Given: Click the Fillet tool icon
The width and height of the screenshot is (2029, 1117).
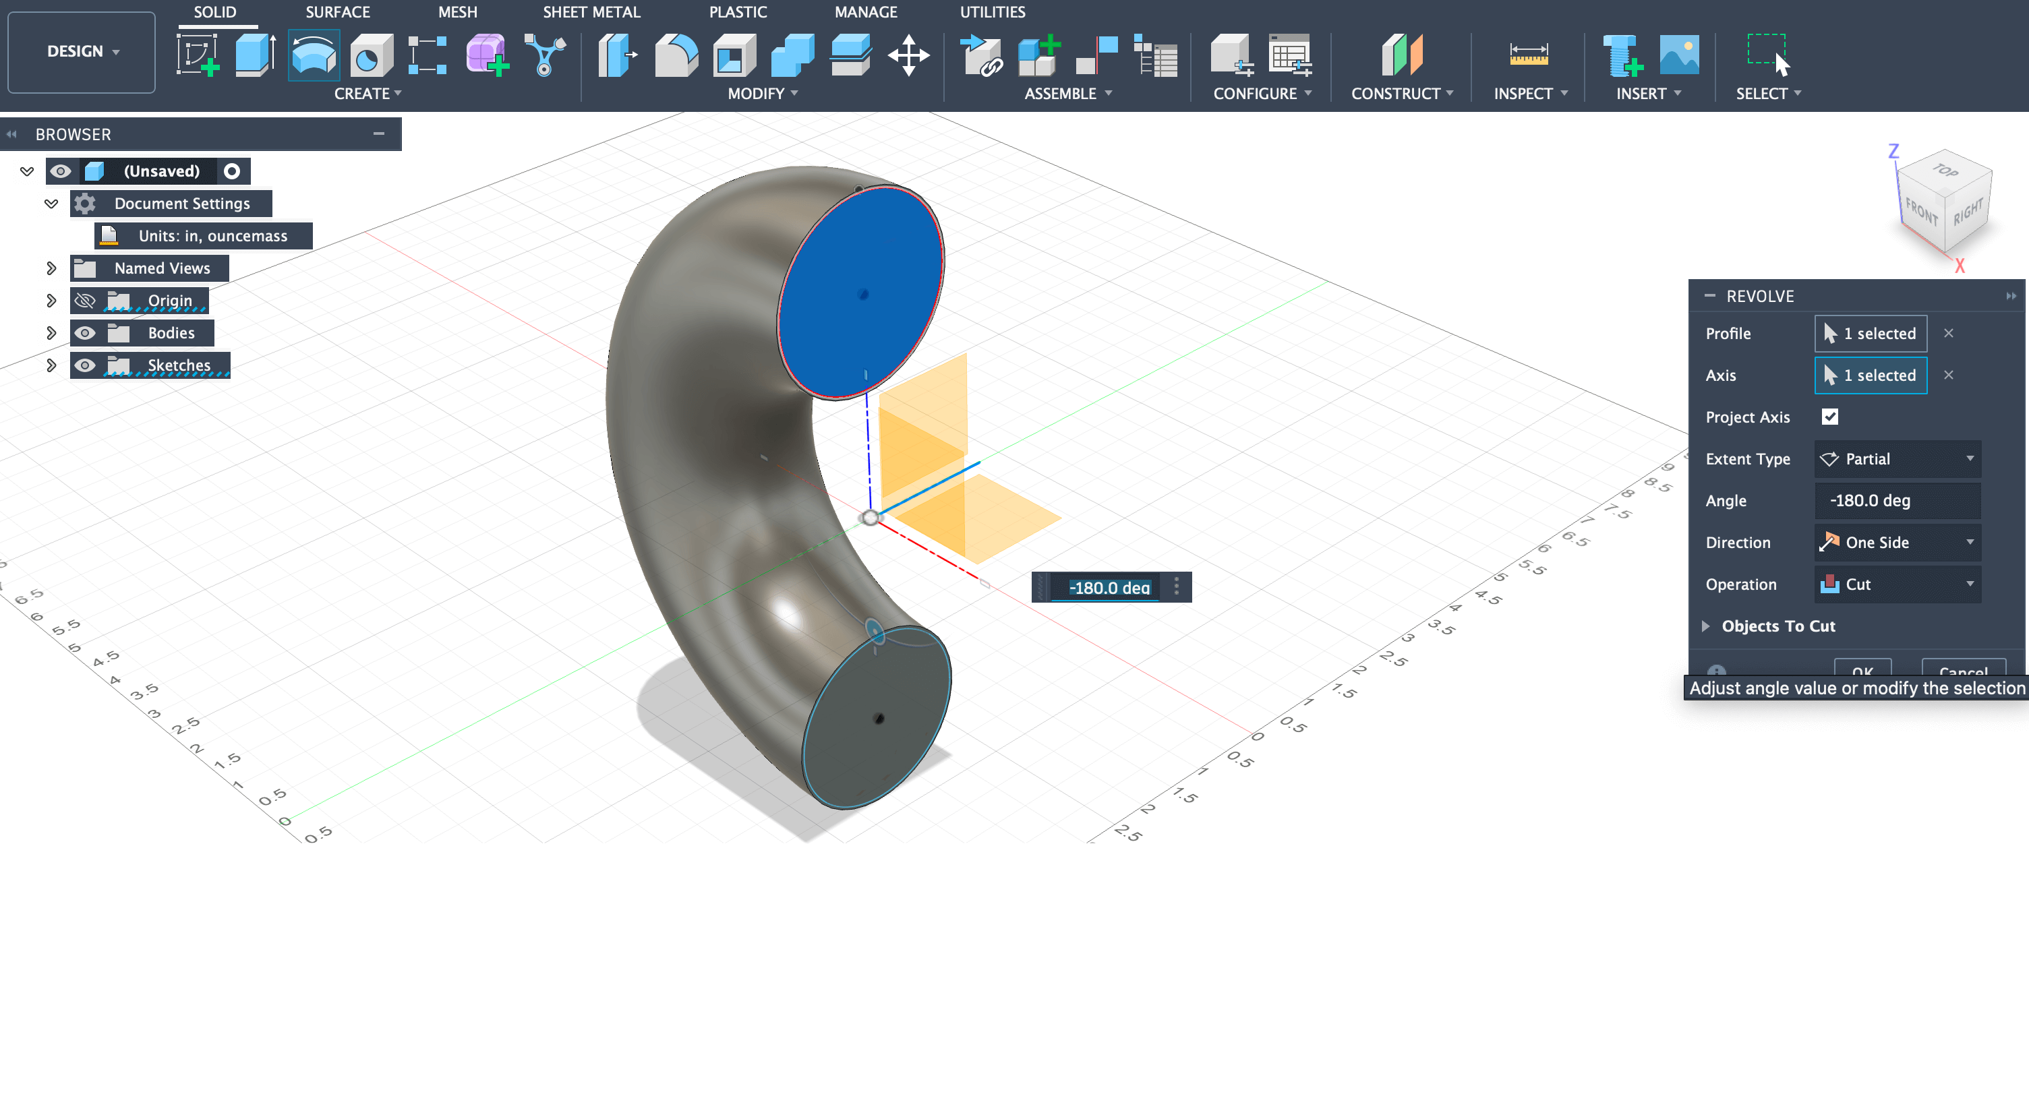Looking at the screenshot, I should (676, 55).
